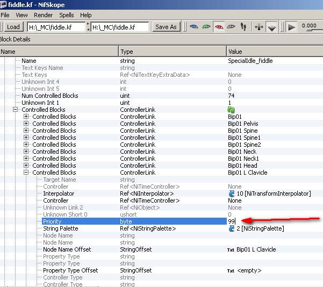
Task: Expand the Bip01 Controlled Blocks row
Action: [26, 117]
